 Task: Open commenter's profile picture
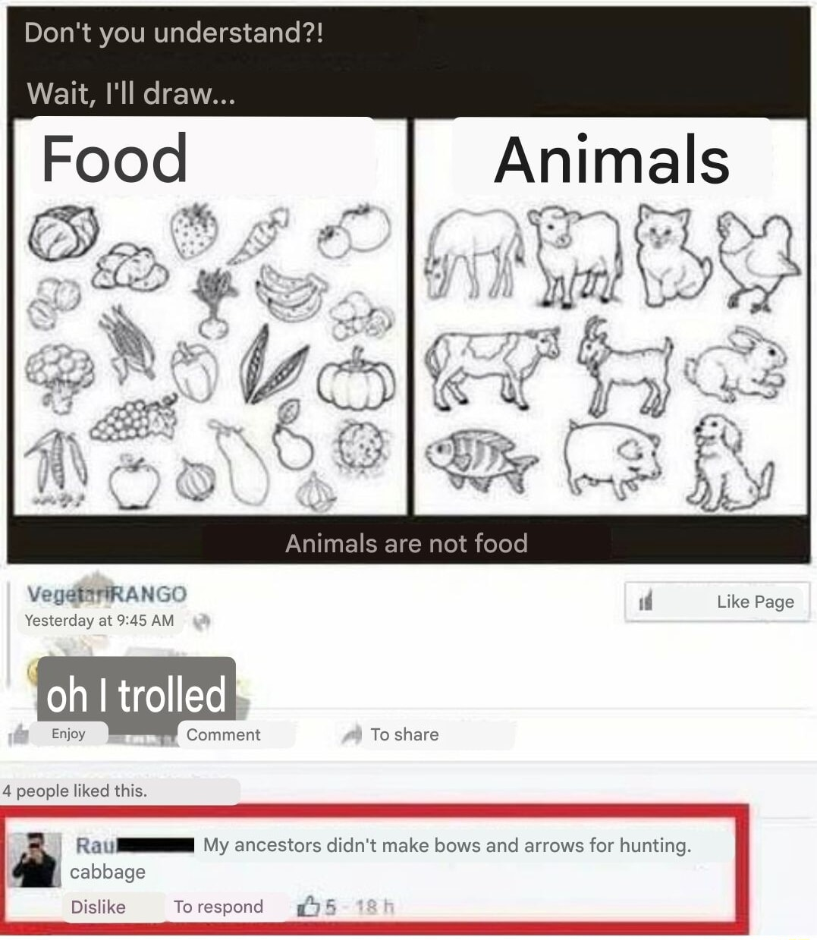pyautogui.click(x=35, y=860)
